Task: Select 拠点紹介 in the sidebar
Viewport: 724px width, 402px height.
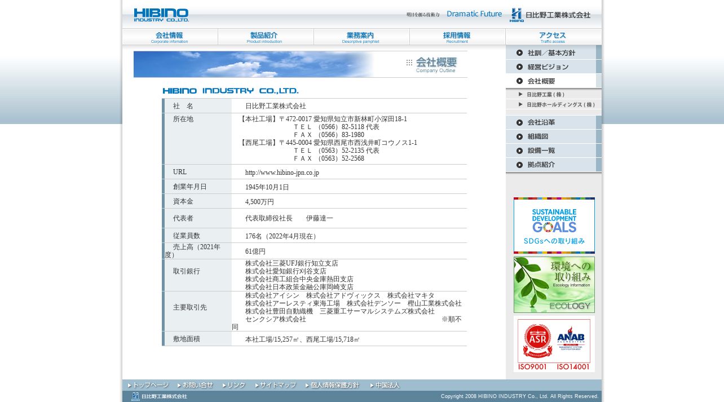Action: pos(554,165)
